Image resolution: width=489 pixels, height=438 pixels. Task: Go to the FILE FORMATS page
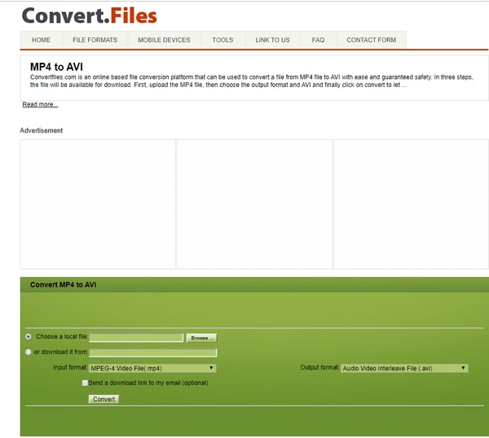(95, 40)
